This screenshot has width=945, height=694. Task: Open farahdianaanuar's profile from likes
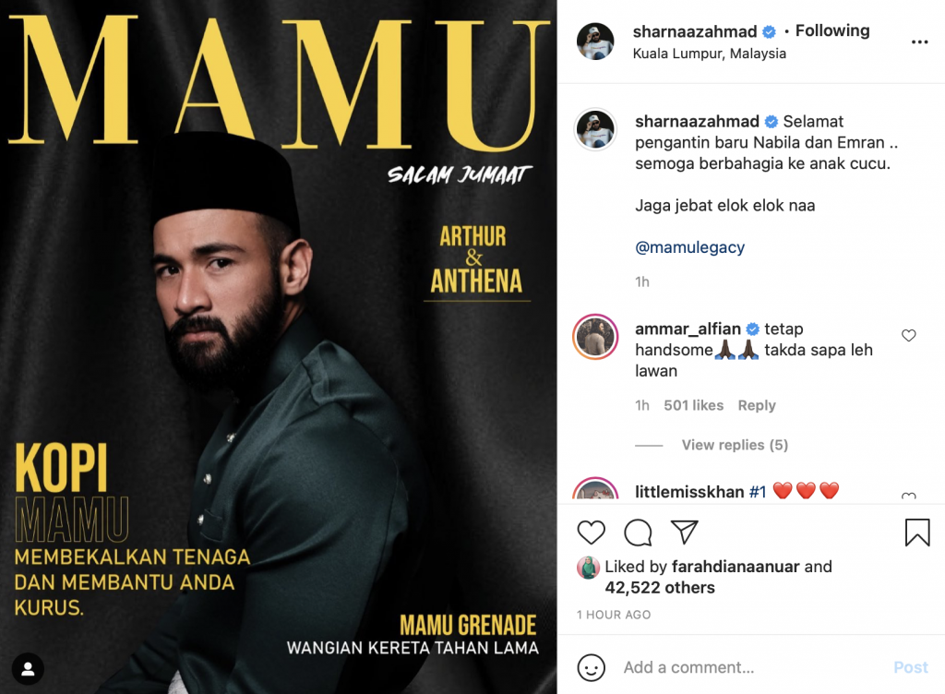point(736,567)
